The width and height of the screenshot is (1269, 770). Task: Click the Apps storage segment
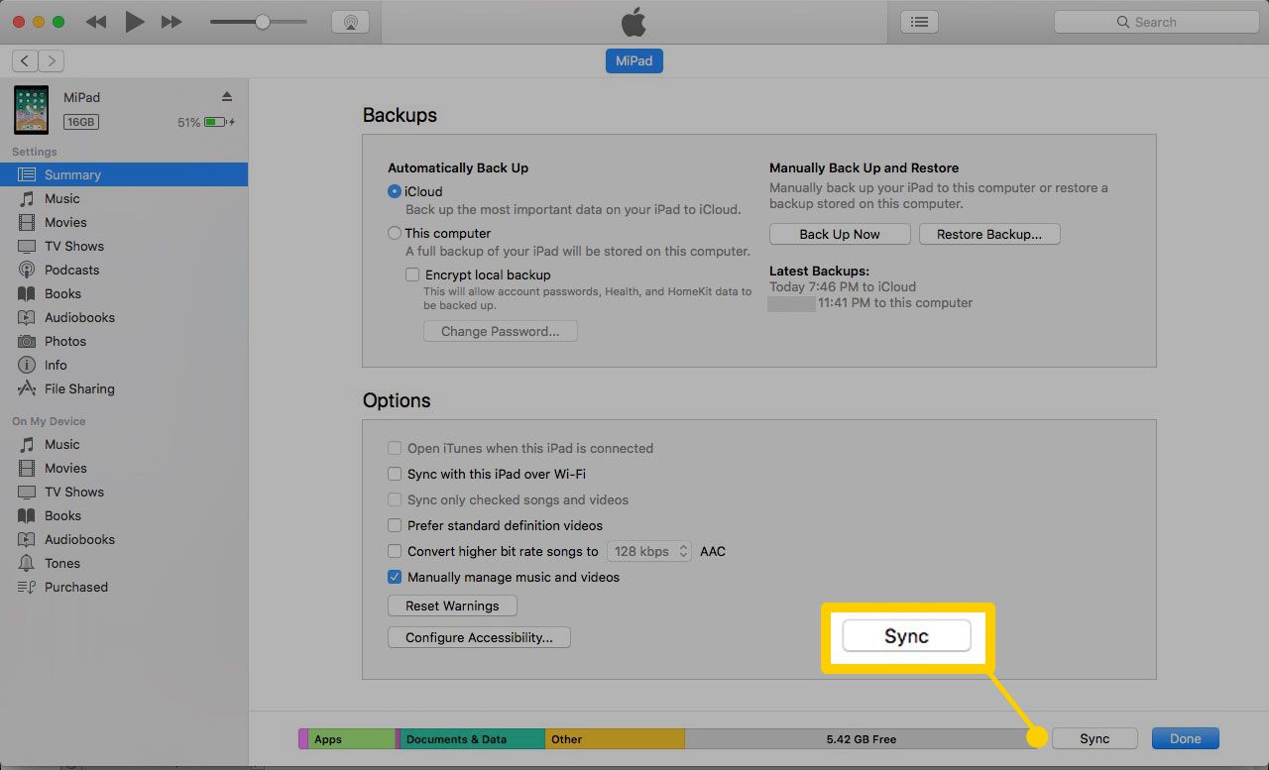352,738
